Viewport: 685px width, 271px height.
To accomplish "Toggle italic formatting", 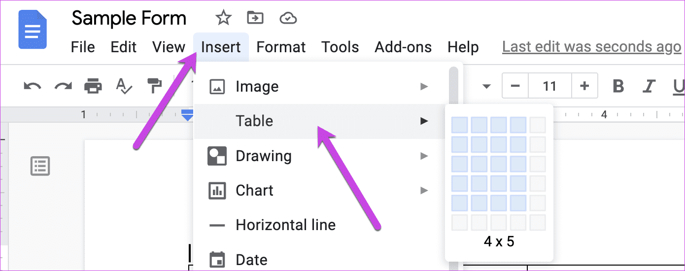I will [x=649, y=86].
